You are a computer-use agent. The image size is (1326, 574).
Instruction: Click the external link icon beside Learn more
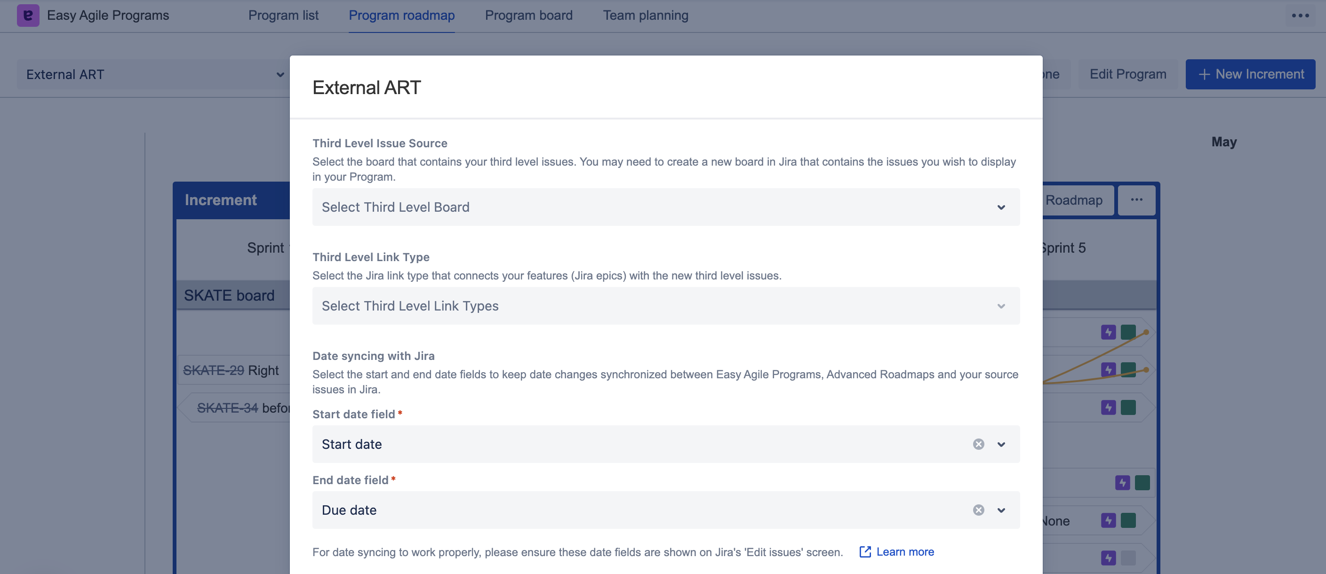(865, 552)
